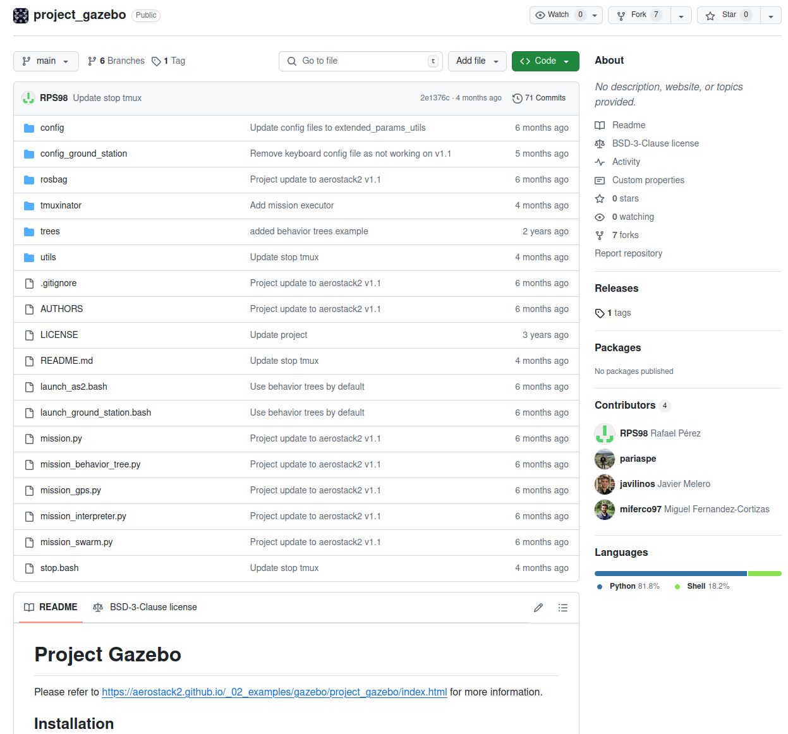Open pariaspe contributor avatar
Screen dimensions: 788x734
[605, 459]
